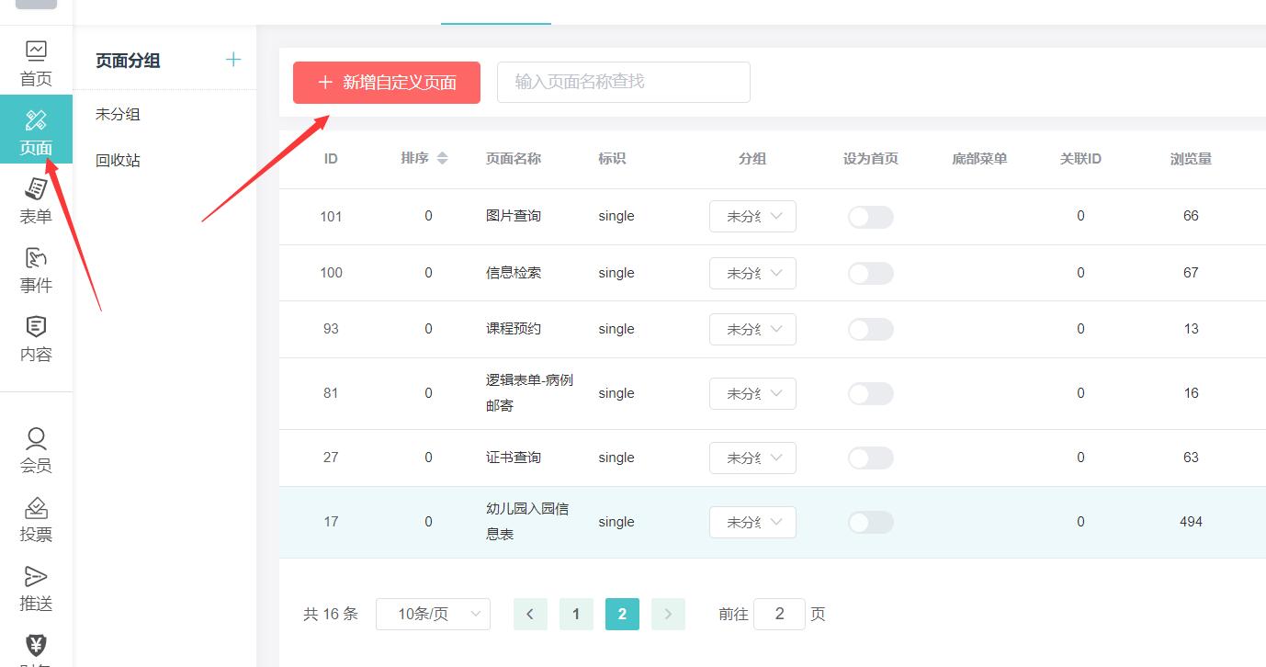
Task: Open the 10条/页 page size dropdown
Action: click(x=433, y=614)
